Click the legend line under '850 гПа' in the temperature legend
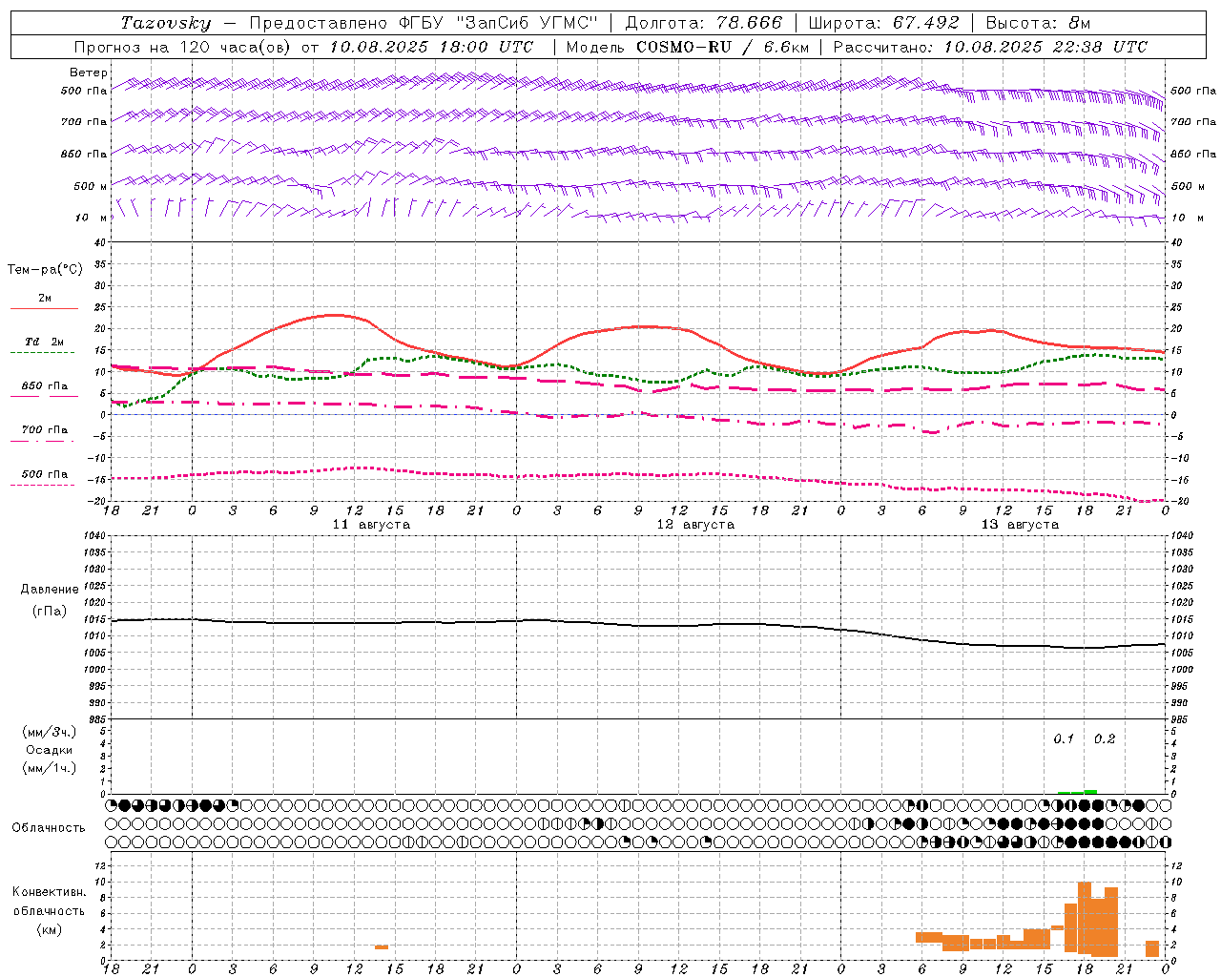Screen dimensions: 1221x977 point(43,396)
